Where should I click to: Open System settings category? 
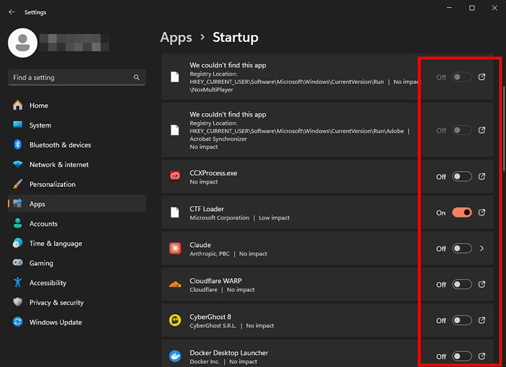77,125
